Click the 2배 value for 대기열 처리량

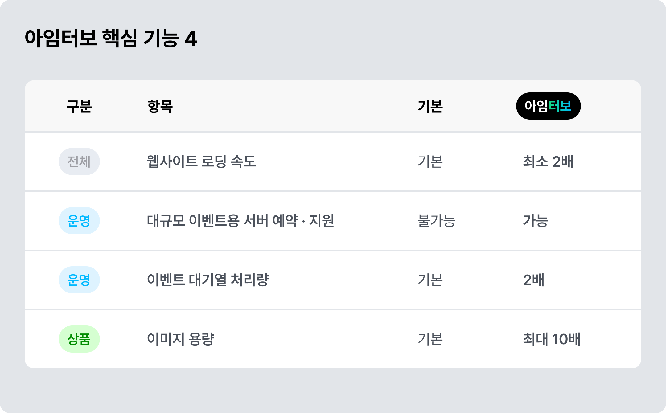tap(534, 280)
